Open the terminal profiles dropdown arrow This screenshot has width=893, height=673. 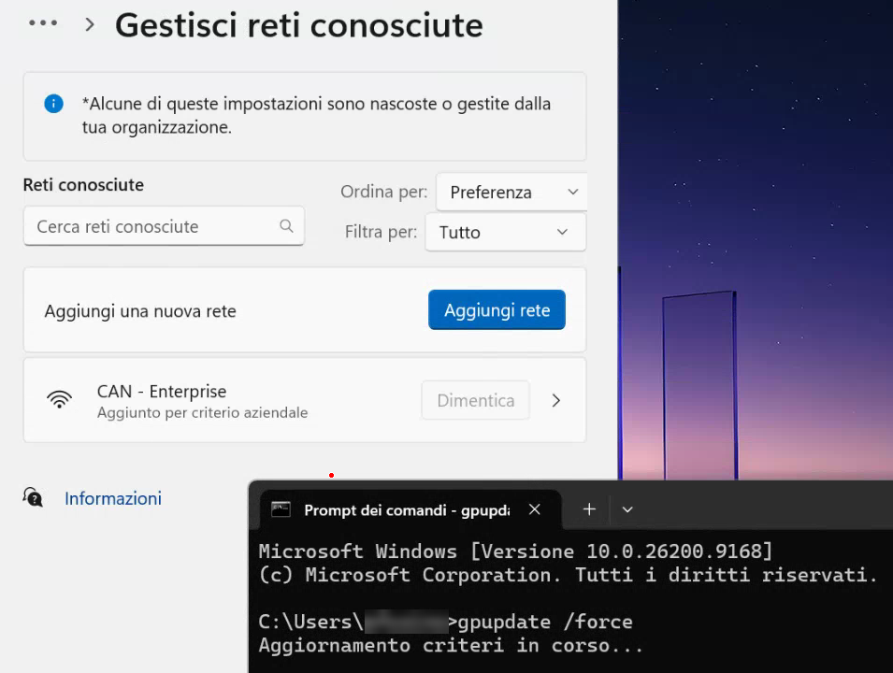[627, 509]
